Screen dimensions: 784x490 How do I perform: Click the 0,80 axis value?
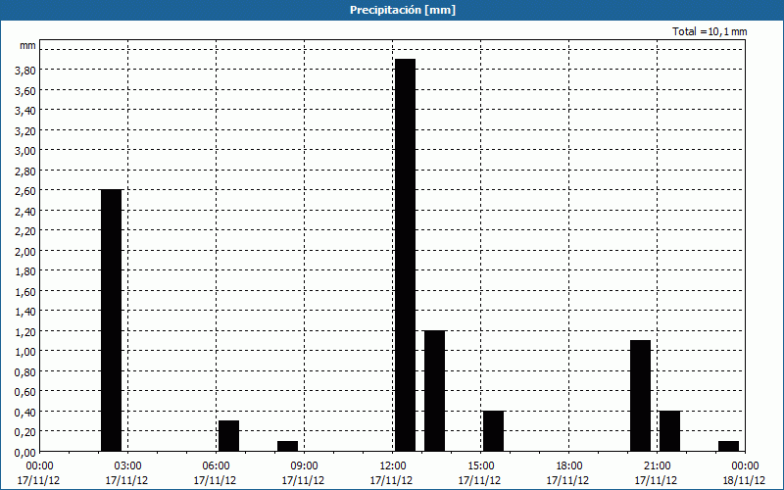25,372
